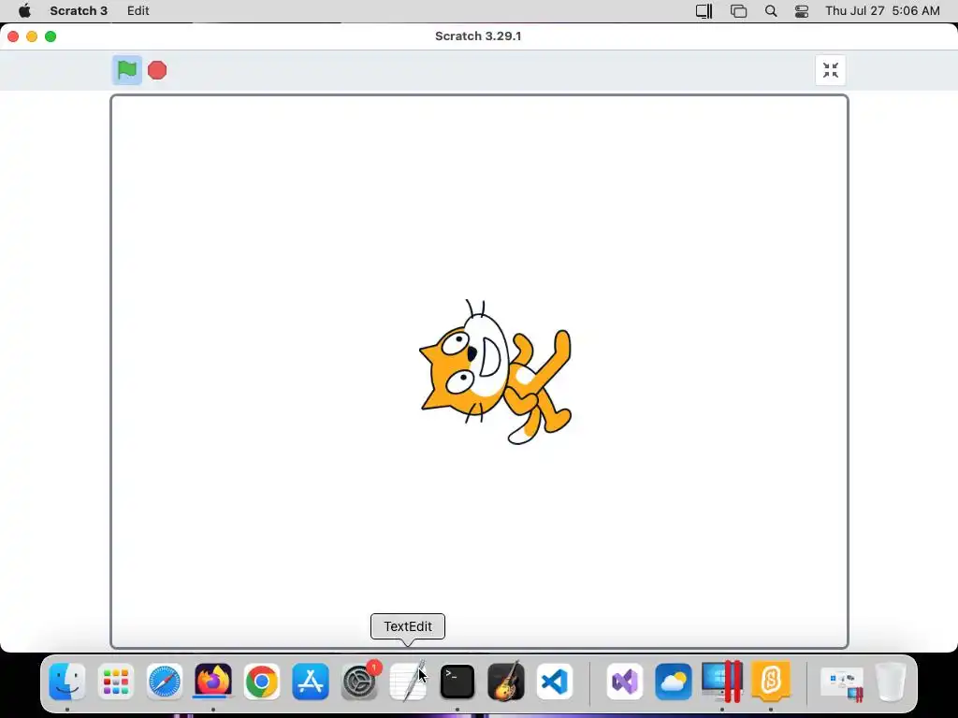Switch to Scratch 3 icon in Dock
The width and height of the screenshot is (958, 718).
tap(771, 682)
